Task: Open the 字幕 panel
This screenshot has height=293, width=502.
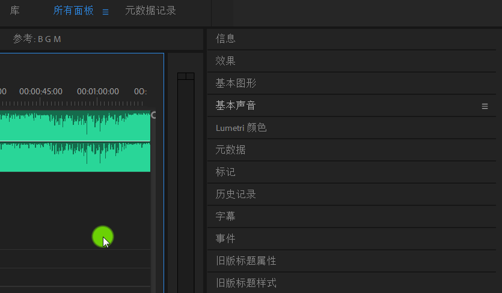Action: click(352, 216)
